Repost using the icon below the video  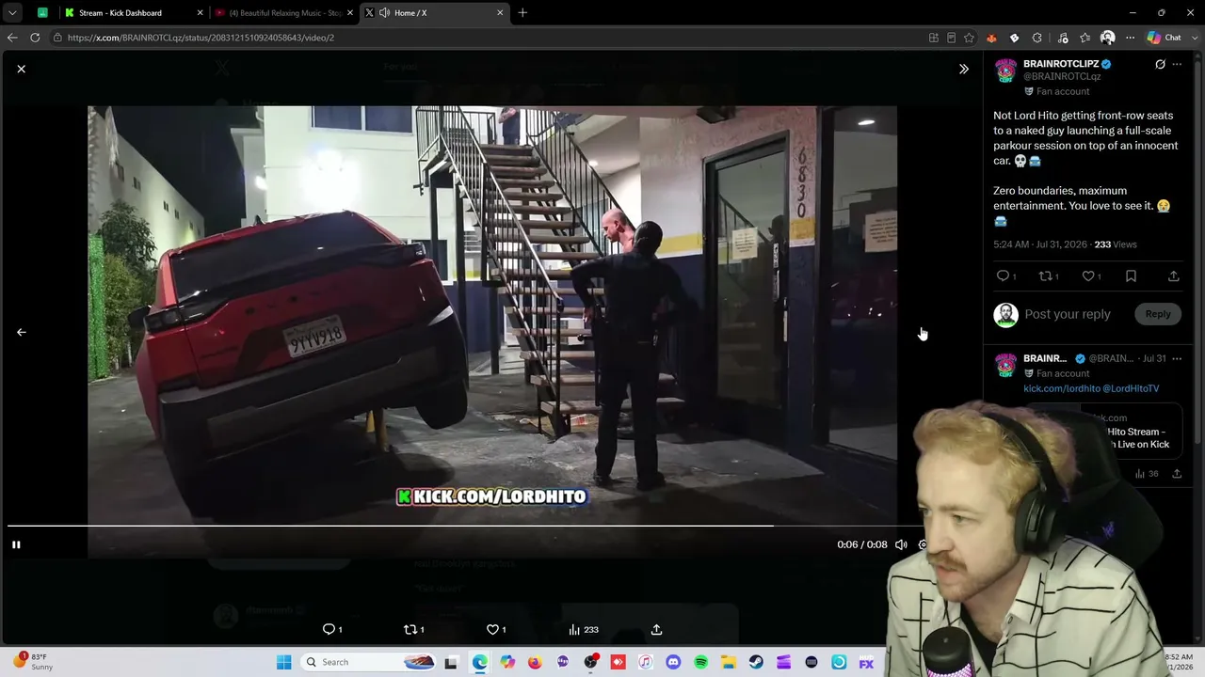pos(413,630)
